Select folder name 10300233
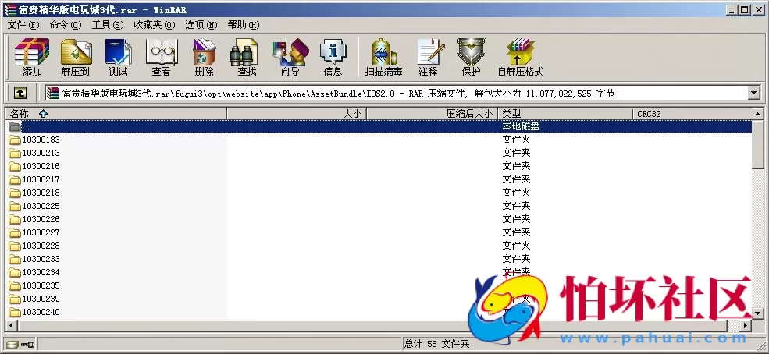Viewport: 769px width, 354px height. [x=41, y=259]
